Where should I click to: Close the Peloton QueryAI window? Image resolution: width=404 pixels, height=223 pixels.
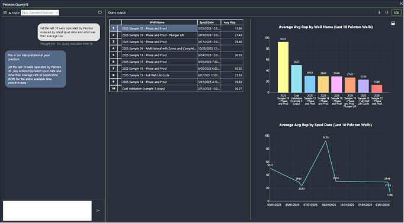coord(401,4)
